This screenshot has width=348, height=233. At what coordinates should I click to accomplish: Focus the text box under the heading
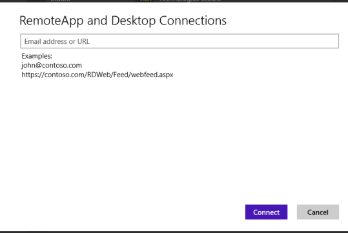(x=179, y=41)
